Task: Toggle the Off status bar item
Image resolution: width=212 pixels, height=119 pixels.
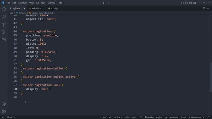Action: click(184, 117)
